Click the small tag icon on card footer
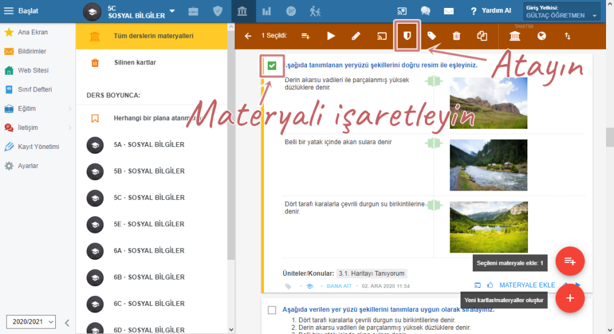614x334 pixels. pyautogui.click(x=288, y=286)
